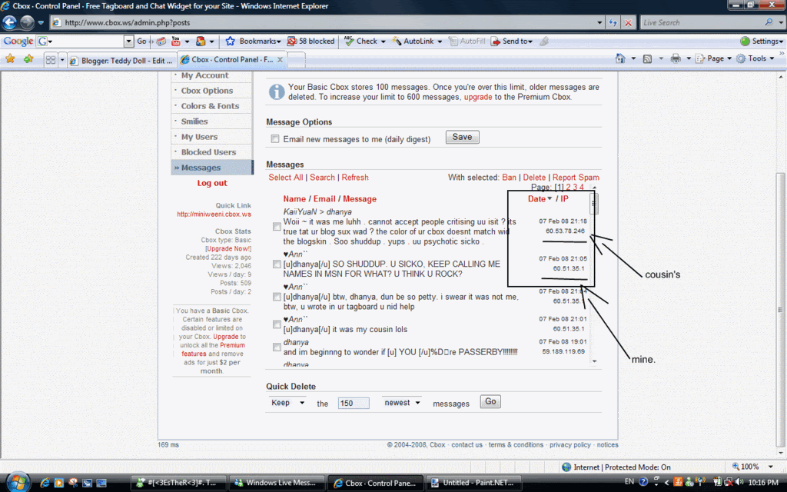Check the KaiiYuaN message checkbox
Screen dimensions: 787x492
277,227
